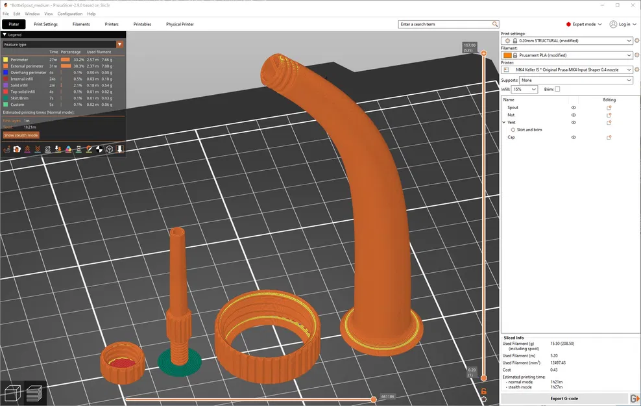
Task: Open Infill 15% dropdown
Action: (x=524, y=89)
